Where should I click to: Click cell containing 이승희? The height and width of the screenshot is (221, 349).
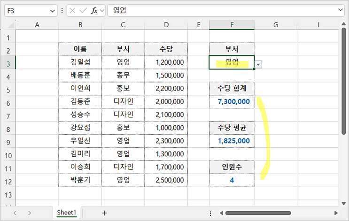80,167
